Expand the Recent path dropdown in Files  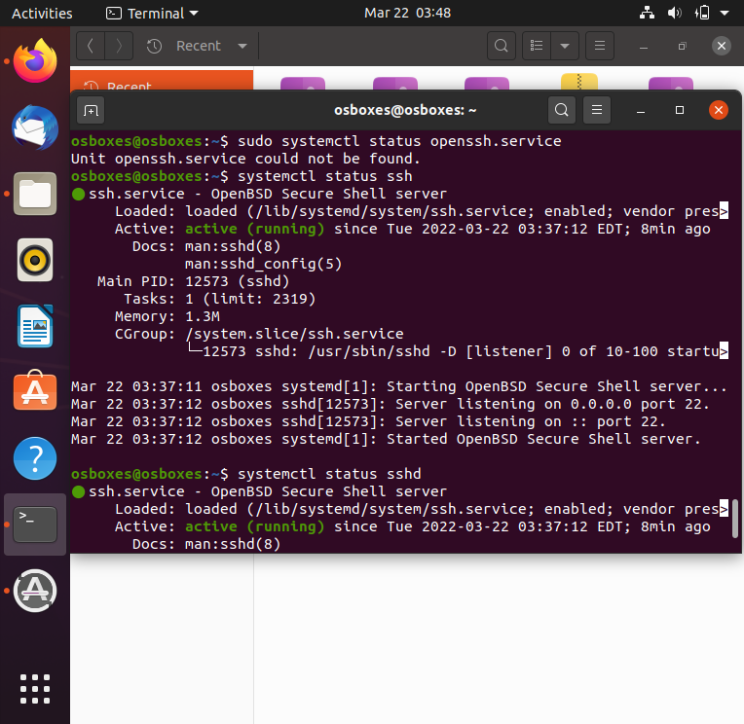point(242,46)
